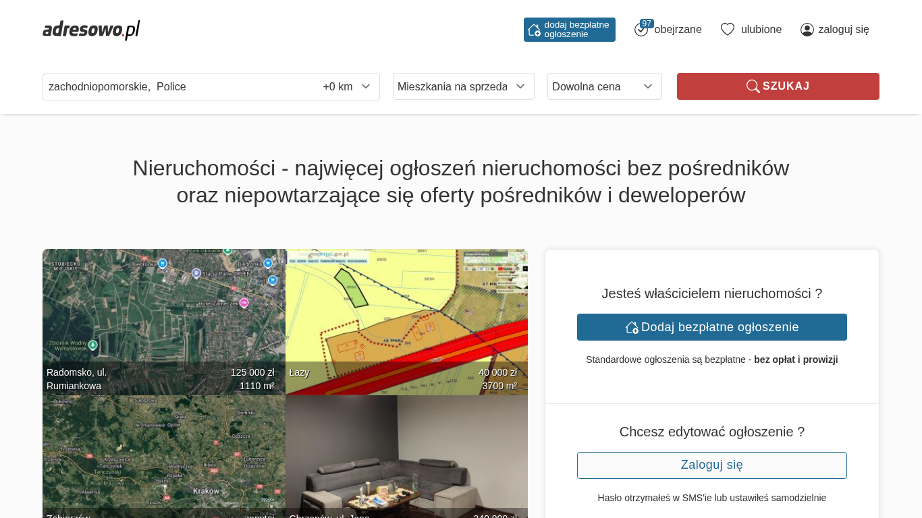Click zaloguj się in the header
Image resolution: width=922 pixels, height=518 pixels.
click(x=843, y=30)
